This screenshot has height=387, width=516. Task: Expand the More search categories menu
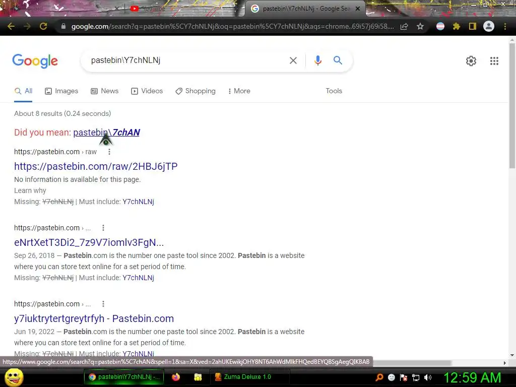[x=239, y=91]
